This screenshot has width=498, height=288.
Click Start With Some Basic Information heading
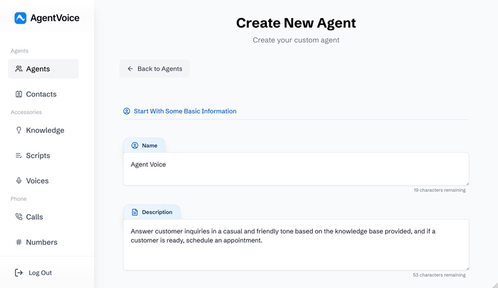[x=185, y=111]
